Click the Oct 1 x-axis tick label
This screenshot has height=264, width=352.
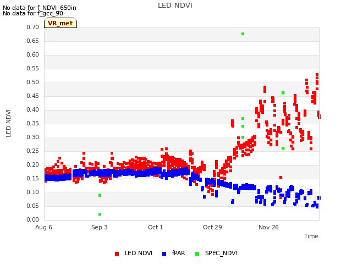click(x=155, y=227)
